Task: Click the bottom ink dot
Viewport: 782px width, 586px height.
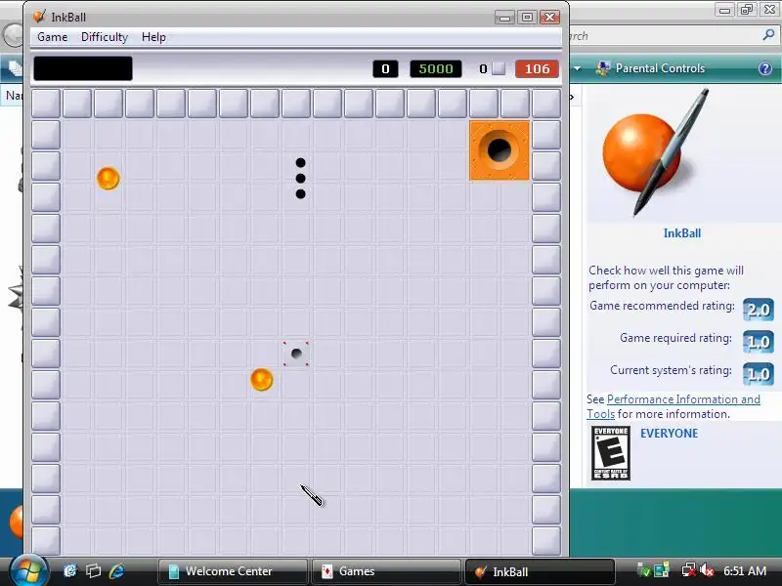Action: click(300, 193)
